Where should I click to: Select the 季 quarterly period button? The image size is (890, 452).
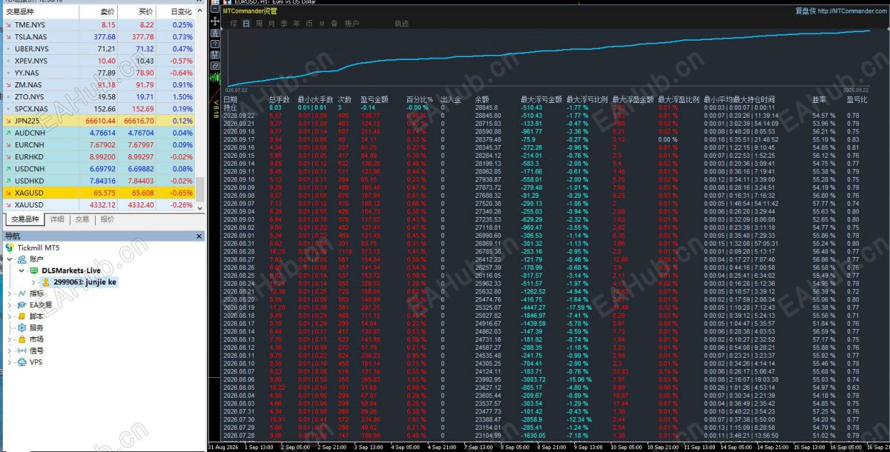coord(284,24)
